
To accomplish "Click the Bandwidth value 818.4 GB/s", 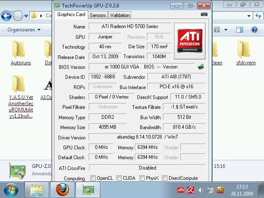I will pyautogui.click(x=184, y=127).
